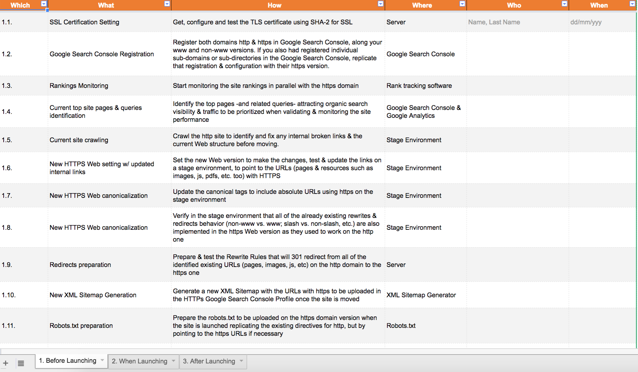Expand the After Launching tab menu arrow

tap(241, 361)
